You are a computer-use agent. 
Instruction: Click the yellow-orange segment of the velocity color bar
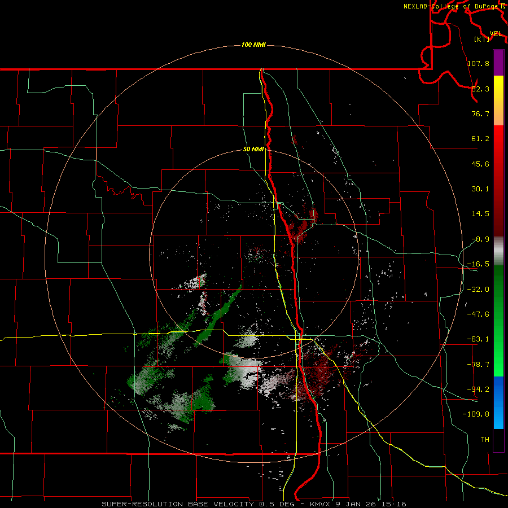[x=498, y=100]
